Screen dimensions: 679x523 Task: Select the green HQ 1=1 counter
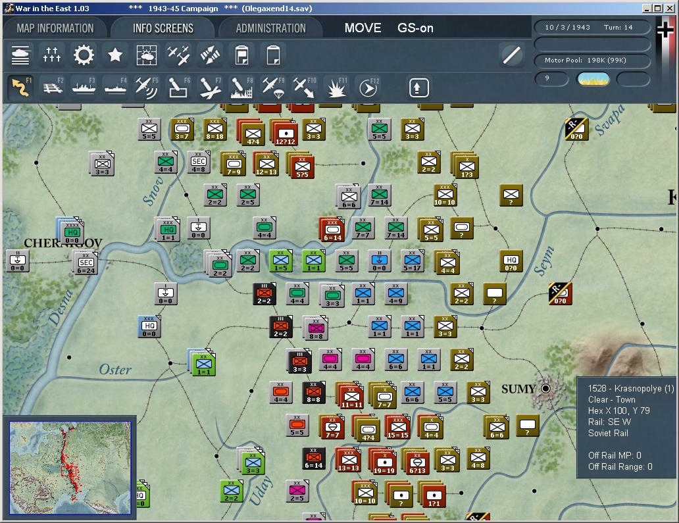[168, 230]
